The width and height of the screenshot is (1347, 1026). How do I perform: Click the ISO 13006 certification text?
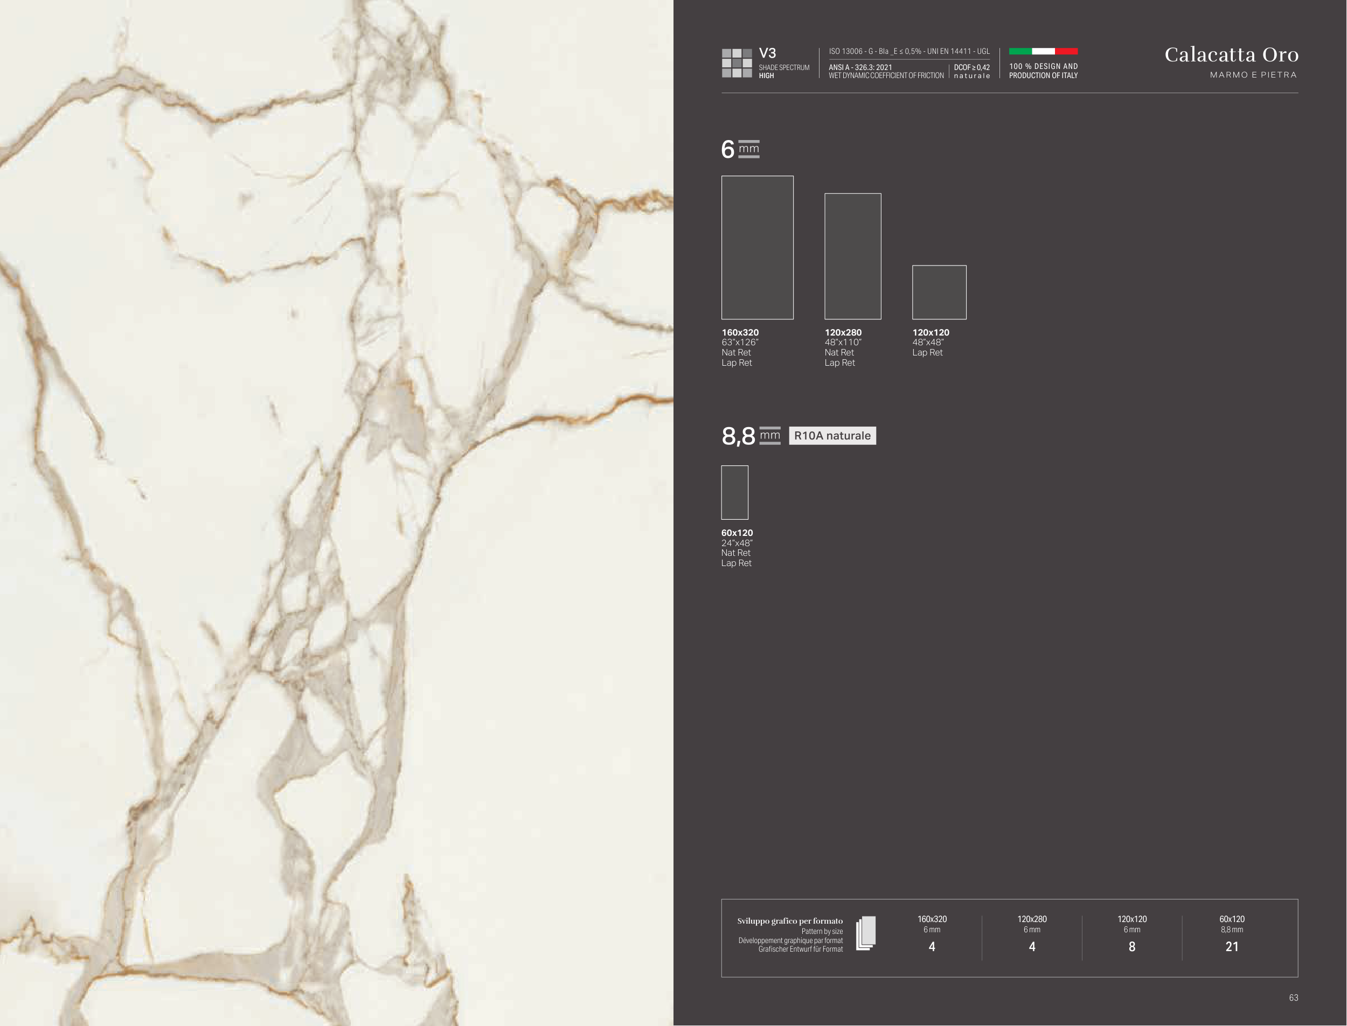(908, 51)
